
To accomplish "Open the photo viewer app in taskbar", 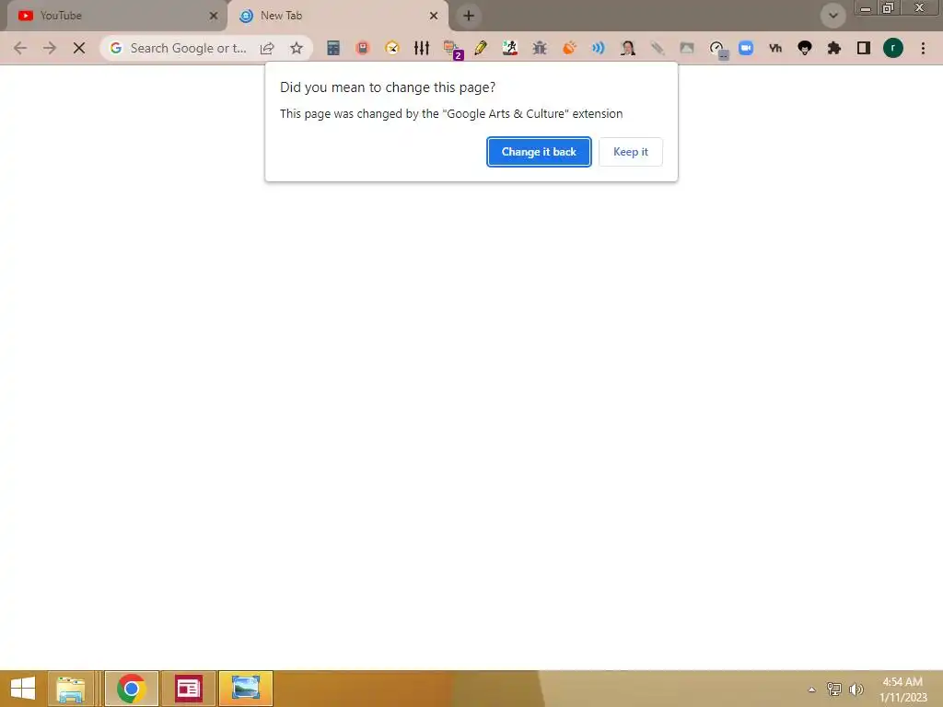I will [x=245, y=689].
